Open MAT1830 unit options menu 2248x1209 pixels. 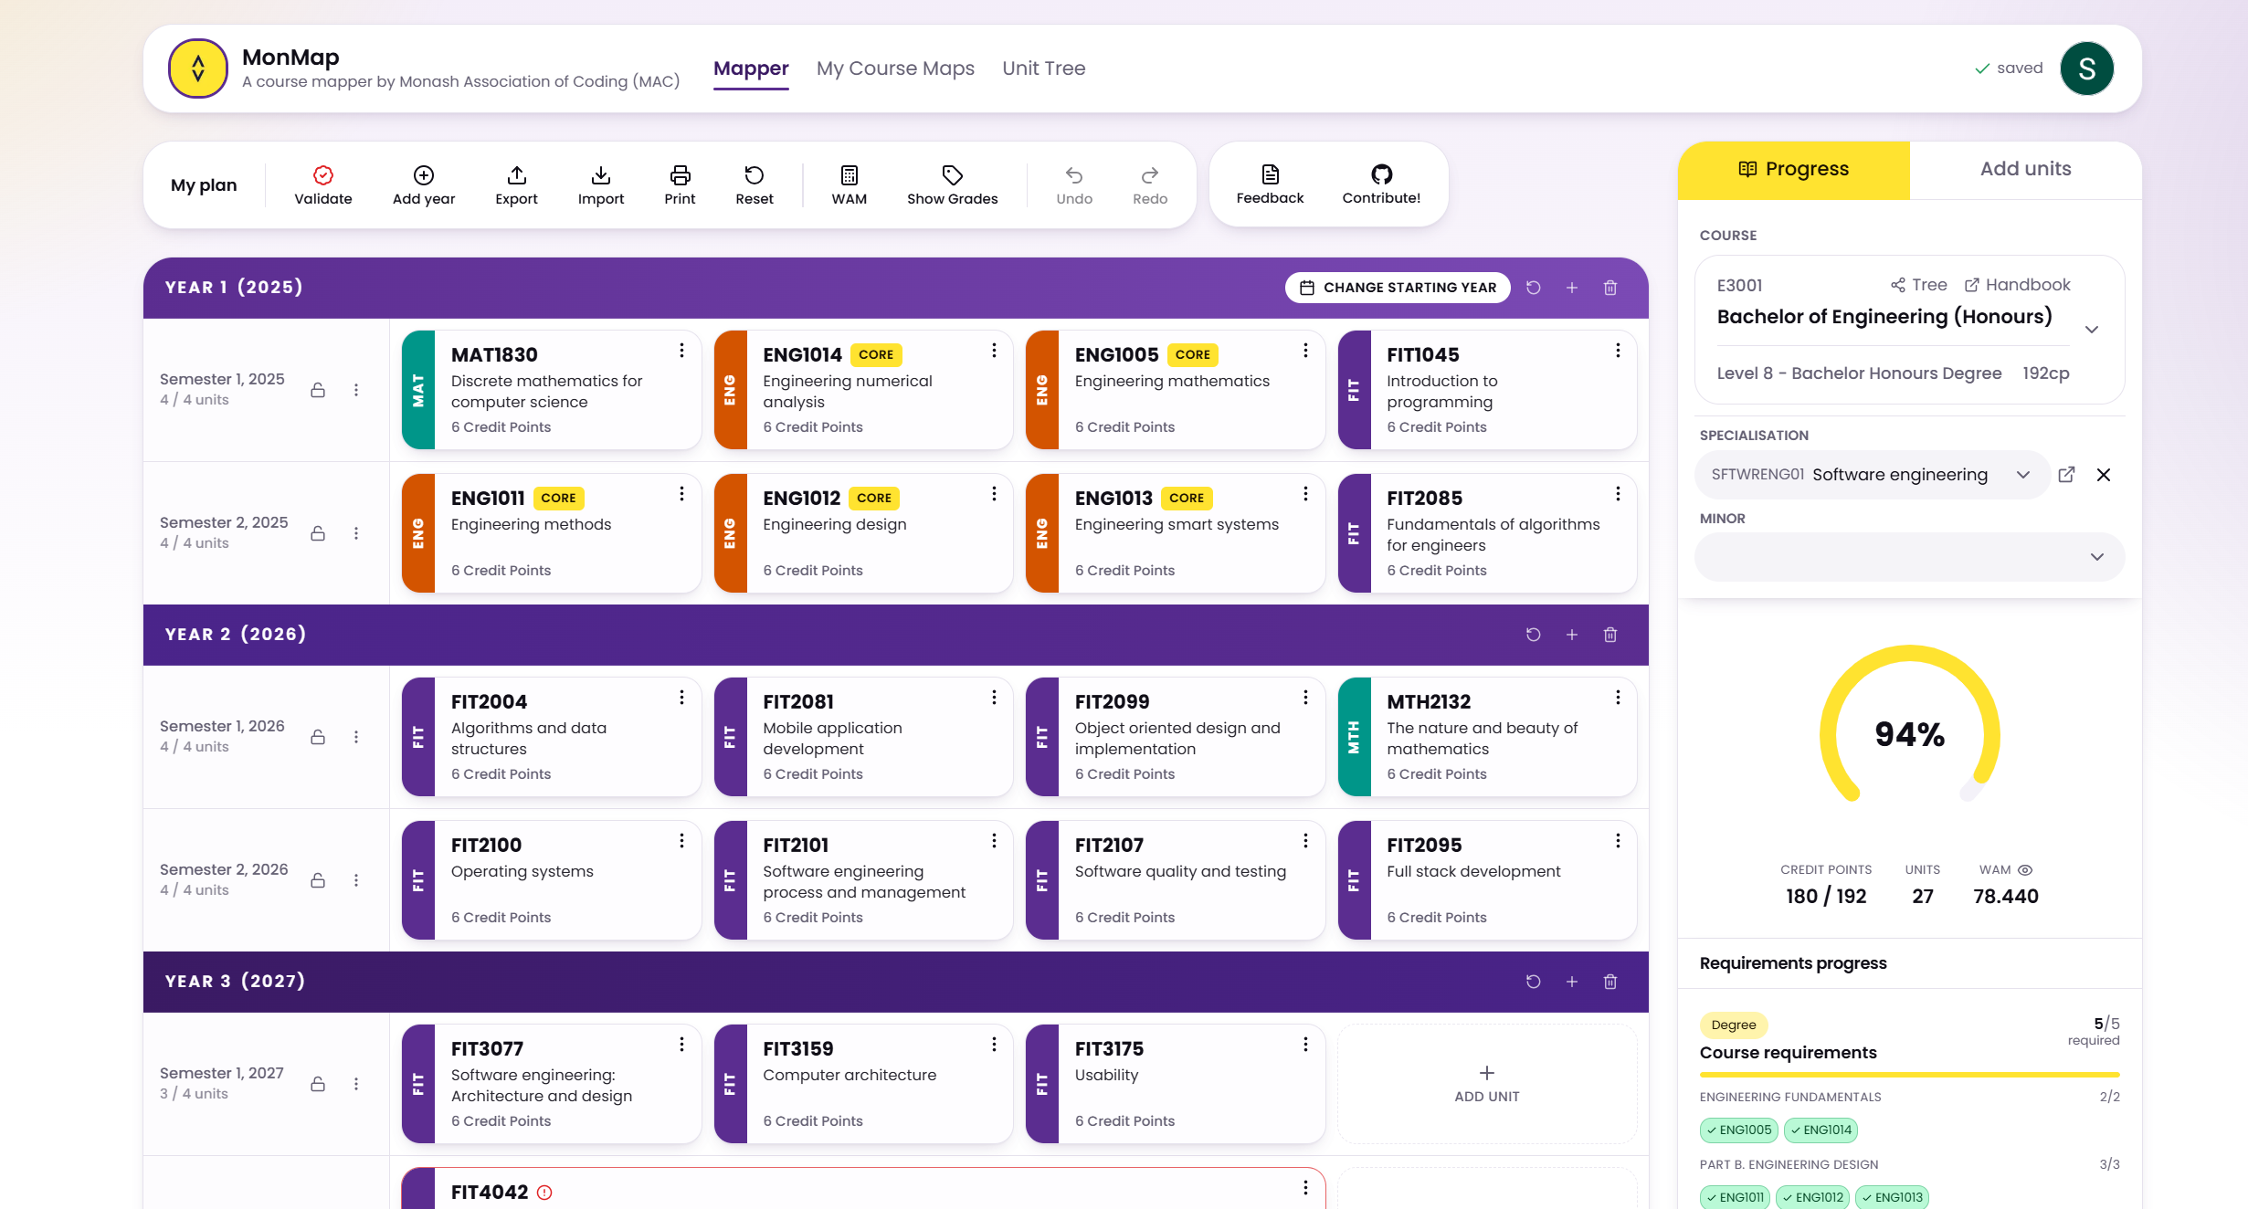tap(681, 351)
